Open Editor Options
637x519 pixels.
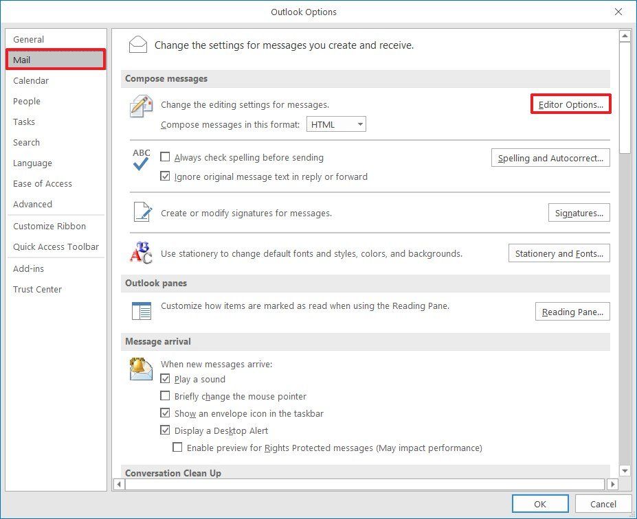[570, 104]
